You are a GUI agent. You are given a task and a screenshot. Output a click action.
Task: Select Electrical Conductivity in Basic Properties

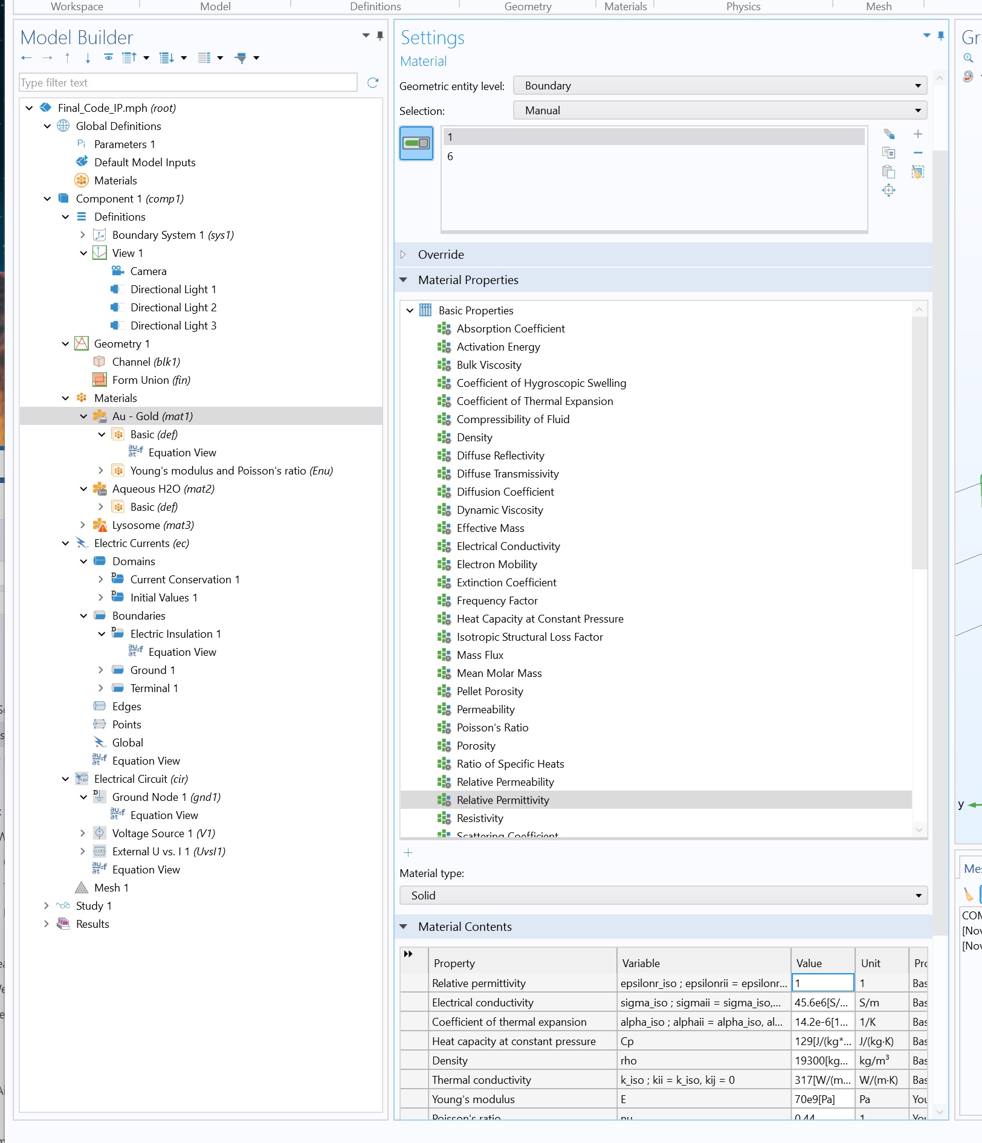508,546
